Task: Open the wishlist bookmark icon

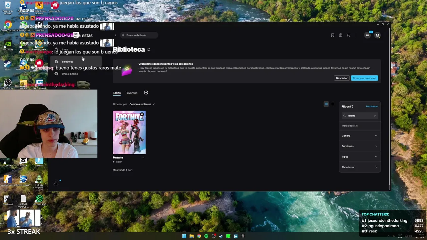Action: coord(333,35)
